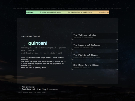The height and width of the screenshot is (101, 135).
Task: Click the small arrow icon beside quinten!
Action: point(24,45)
